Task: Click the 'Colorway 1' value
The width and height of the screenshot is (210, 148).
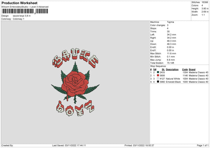Action: click(x=19, y=19)
